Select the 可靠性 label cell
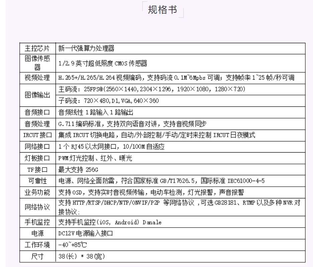This screenshot has height=267, width=313. click(x=37, y=181)
